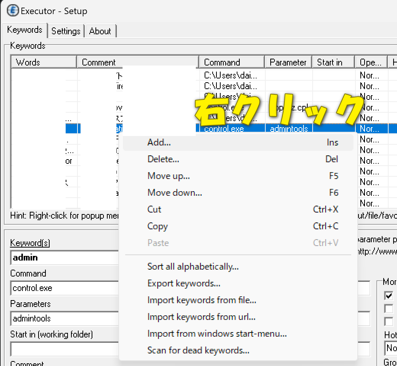Switch to the Keywords tab
This screenshot has width=397, height=366.
click(x=24, y=30)
